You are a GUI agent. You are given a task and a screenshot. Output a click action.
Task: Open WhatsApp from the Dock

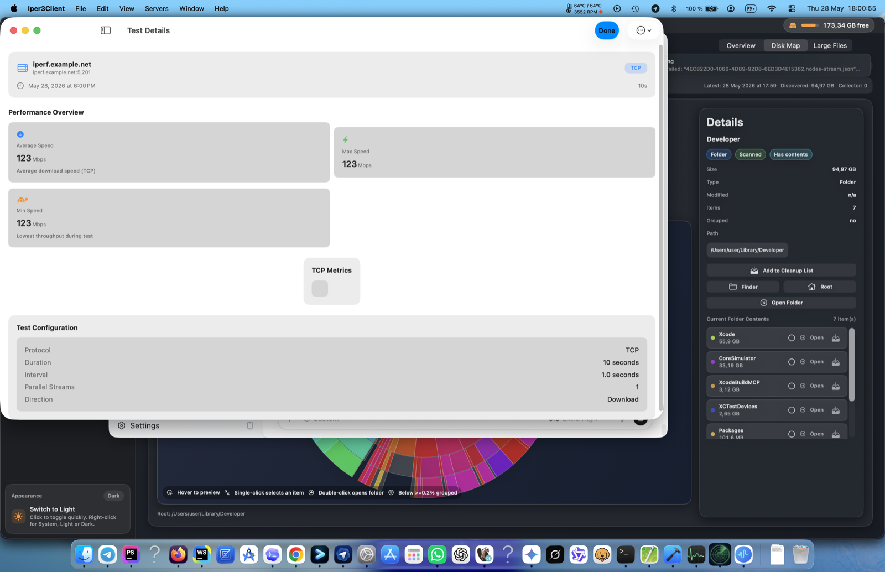click(x=437, y=554)
